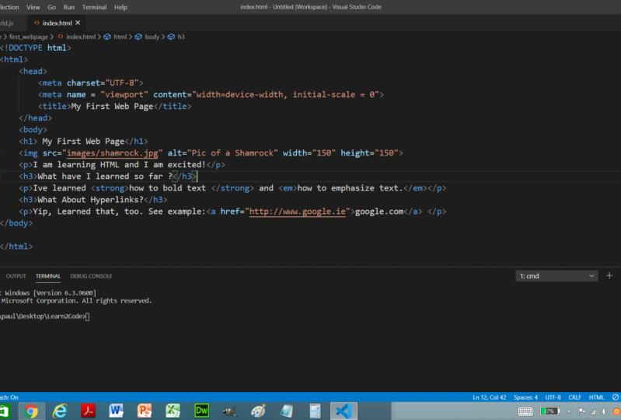Switch to the OUTPUT panel tab

(16, 276)
